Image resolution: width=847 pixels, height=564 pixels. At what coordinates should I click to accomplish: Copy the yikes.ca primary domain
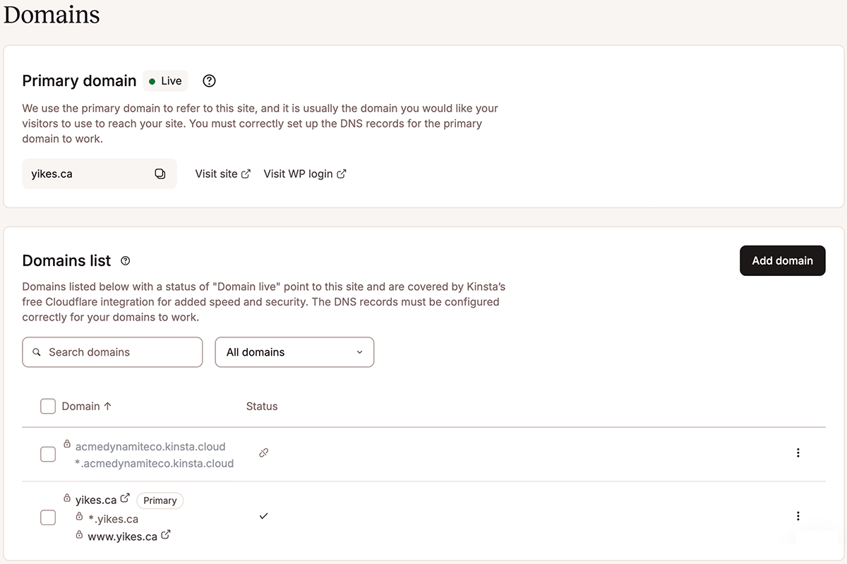160,174
